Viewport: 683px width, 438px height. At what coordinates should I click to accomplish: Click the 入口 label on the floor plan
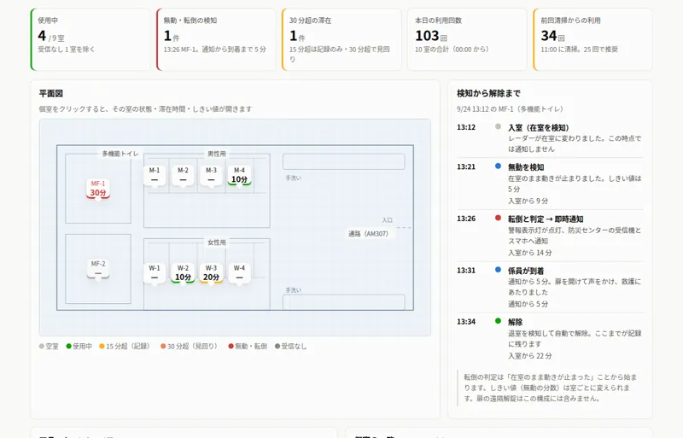(x=388, y=220)
